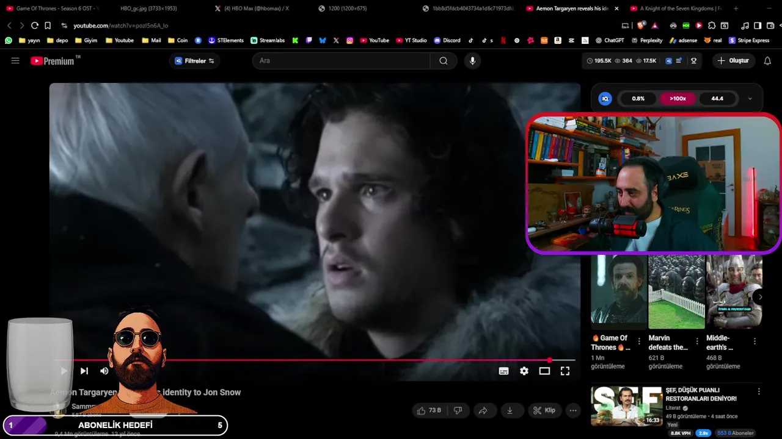Viewport: 782px width, 439px height.
Task: Switch to A Knight of the Seven Kingdoms tab
Action: click(x=675, y=9)
